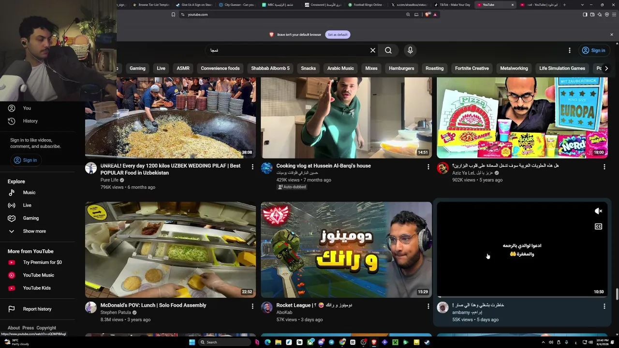The width and height of the screenshot is (619, 348).
Task: Select the Gaming category chip
Action: [x=137, y=68]
